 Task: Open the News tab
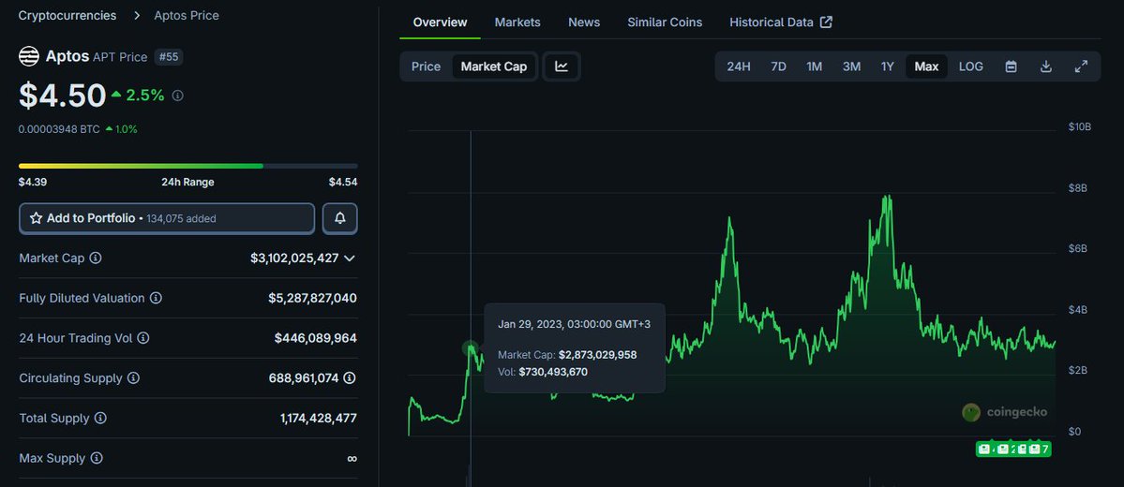(584, 22)
